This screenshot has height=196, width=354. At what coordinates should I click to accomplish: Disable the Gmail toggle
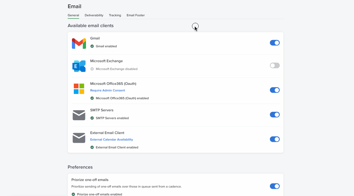275,43
